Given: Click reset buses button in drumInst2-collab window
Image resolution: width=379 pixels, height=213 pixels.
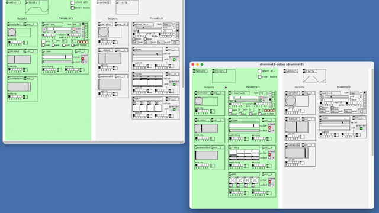Looking at the screenshot, I should click(259, 76).
